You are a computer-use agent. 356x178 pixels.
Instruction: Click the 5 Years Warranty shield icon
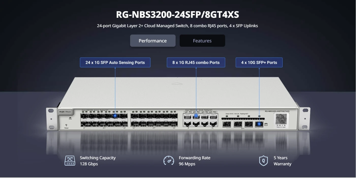click(263, 160)
